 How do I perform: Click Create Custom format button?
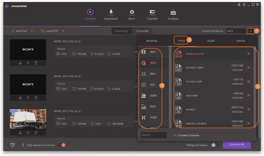tap(186, 135)
